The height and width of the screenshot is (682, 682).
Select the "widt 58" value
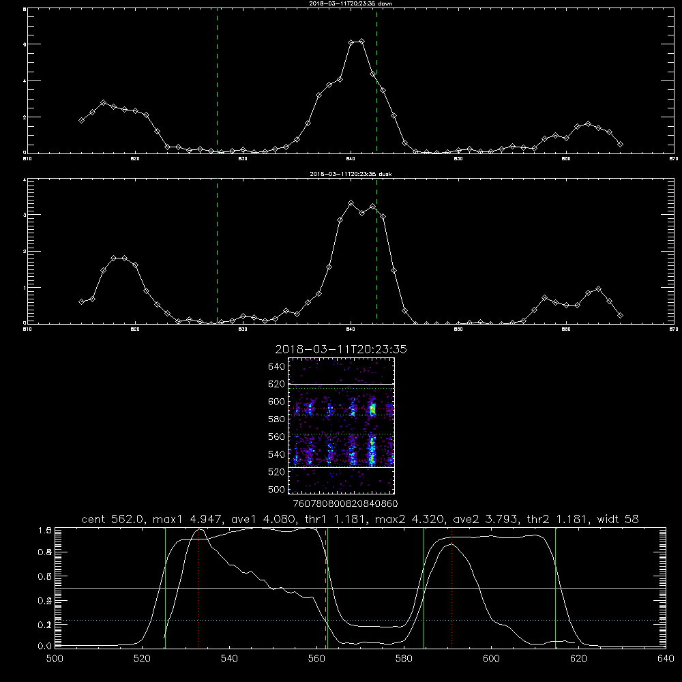coord(618,519)
